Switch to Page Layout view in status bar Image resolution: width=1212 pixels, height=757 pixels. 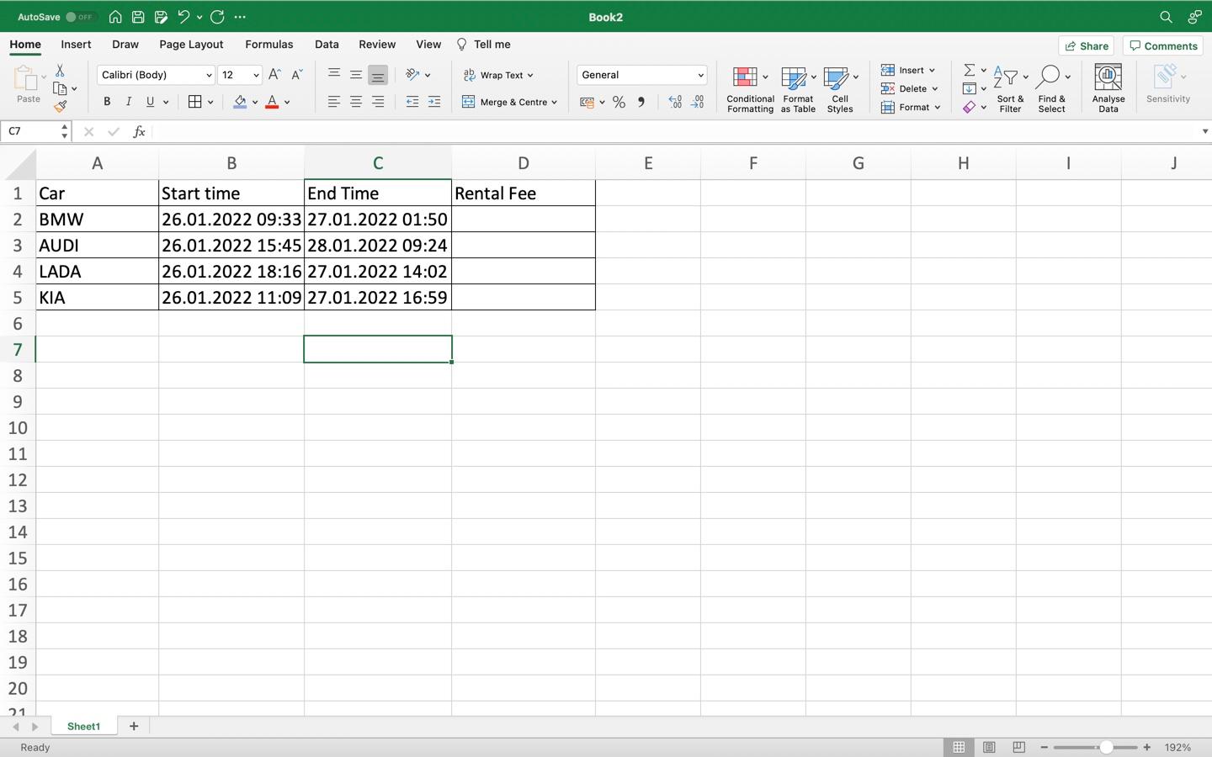989,747
